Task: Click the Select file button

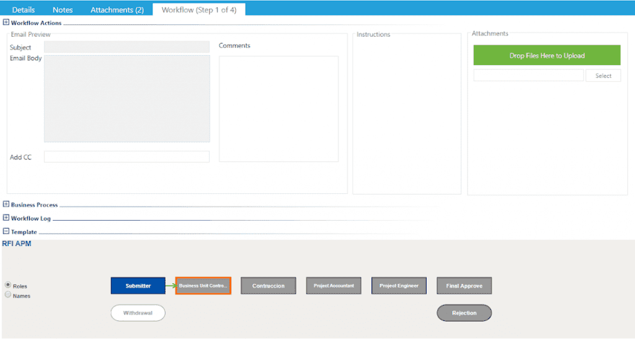Action: coord(603,76)
